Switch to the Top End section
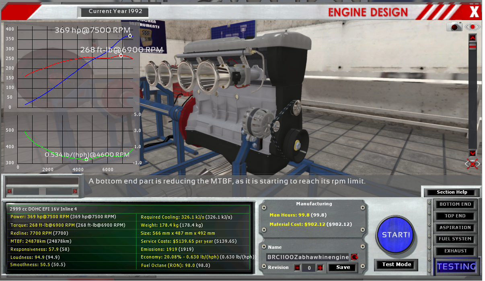 pyautogui.click(x=455, y=216)
